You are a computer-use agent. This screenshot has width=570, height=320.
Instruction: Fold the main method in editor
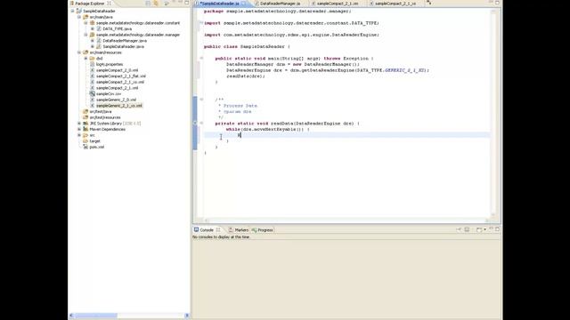[201, 58]
